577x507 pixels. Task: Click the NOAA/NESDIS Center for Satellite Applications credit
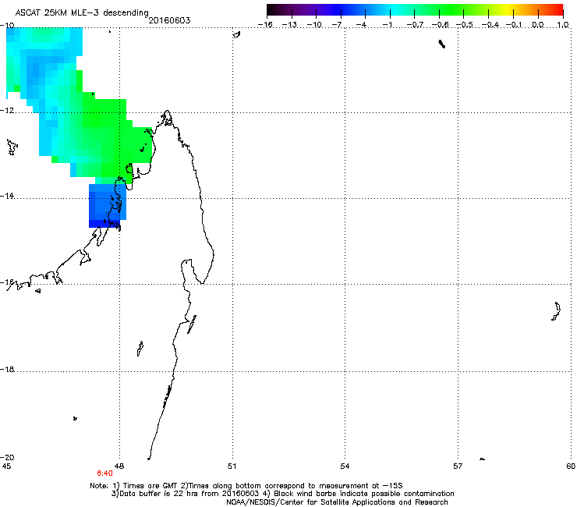coord(337,502)
